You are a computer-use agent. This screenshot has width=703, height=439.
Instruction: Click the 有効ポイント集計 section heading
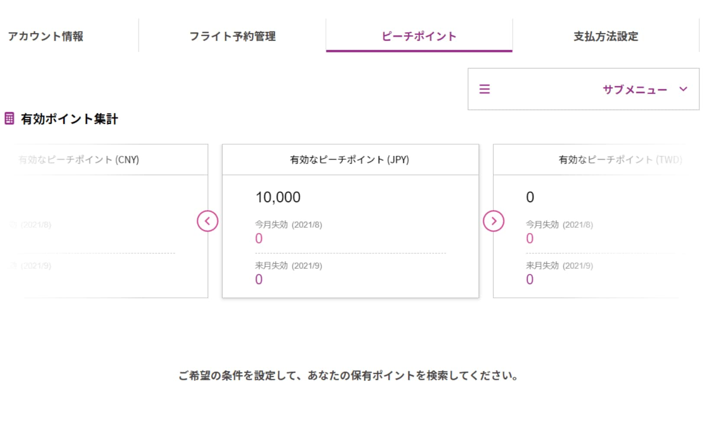click(x=69, y=119)
